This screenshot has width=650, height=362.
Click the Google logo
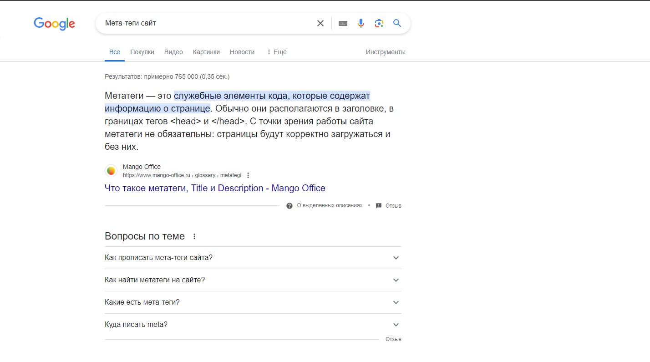click(x=54, y=24)
